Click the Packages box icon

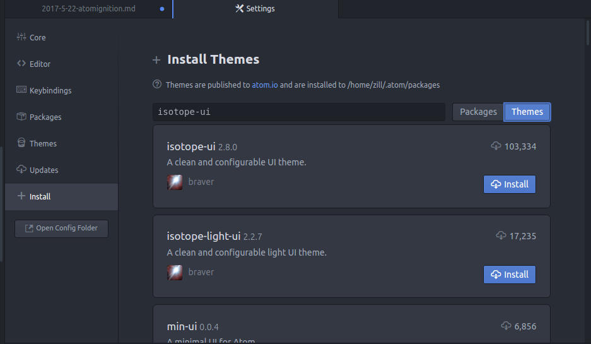pos(21,116)
